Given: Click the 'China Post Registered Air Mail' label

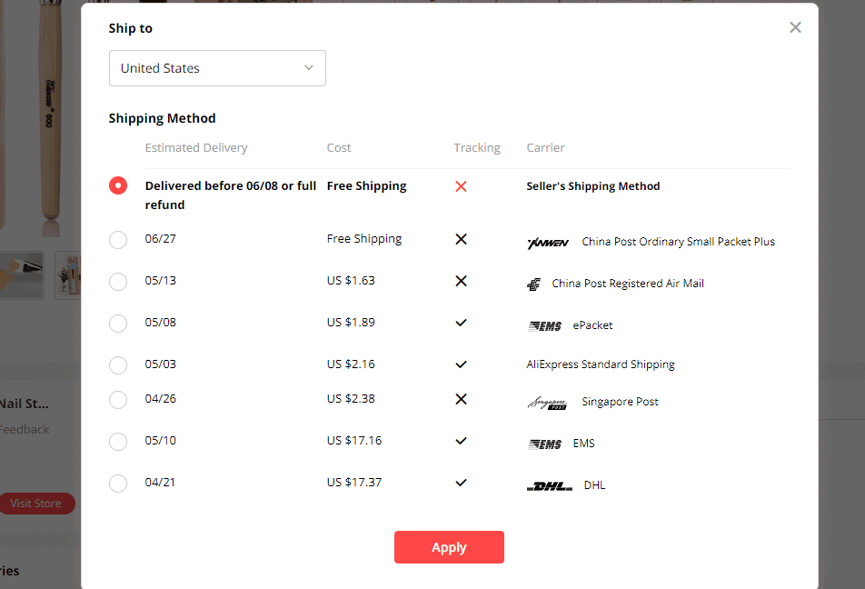Looking at the screenshot, I should click(x=628, y=284).
